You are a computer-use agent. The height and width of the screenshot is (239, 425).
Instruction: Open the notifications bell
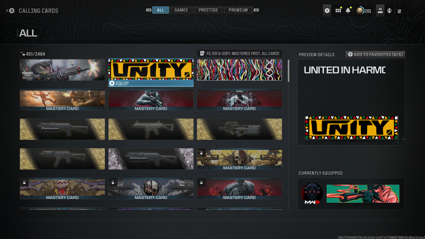pyautogui.click(x=348, y=10)
